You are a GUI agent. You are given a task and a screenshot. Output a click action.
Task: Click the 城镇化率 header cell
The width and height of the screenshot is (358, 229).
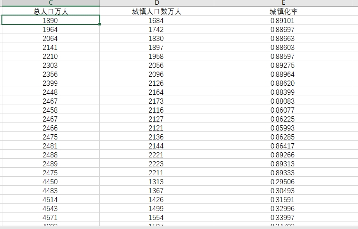[x=283, y=11]
